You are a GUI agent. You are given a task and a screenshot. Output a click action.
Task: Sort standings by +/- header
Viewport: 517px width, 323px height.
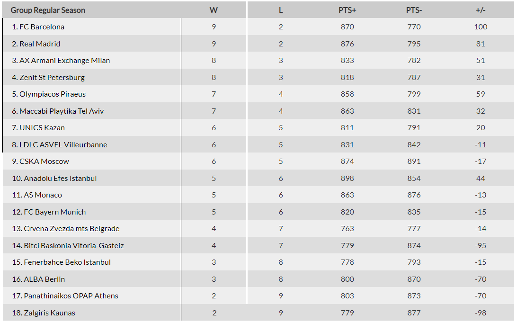click(481, 10)
